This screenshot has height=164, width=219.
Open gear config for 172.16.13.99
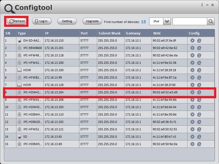(192, 77)
